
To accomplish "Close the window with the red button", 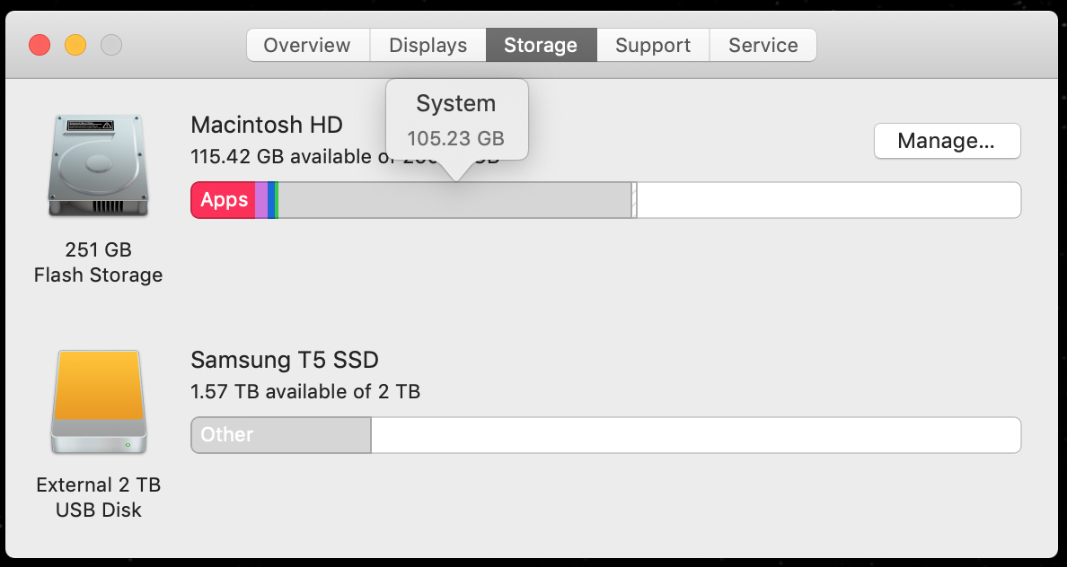I will pos(40,45).
